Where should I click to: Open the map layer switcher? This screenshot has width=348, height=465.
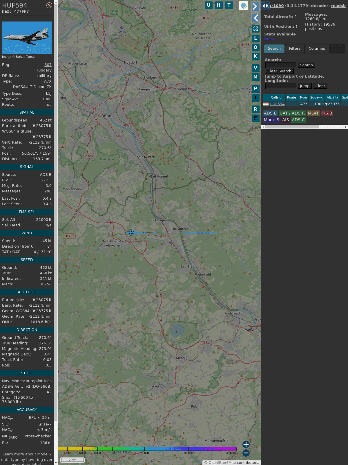point(244,6)
